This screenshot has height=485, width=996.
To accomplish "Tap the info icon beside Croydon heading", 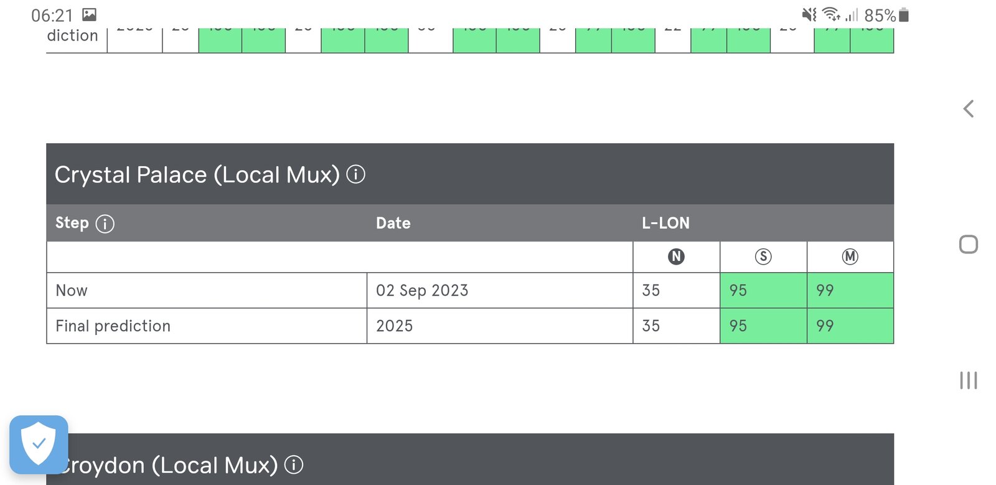I will (293, 464).
